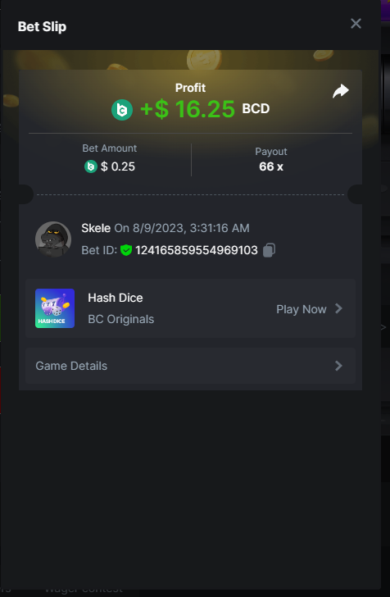Click the $ 0.25 bet amount value
Screen dimensions: 390x597
click(x=118, y=166)
